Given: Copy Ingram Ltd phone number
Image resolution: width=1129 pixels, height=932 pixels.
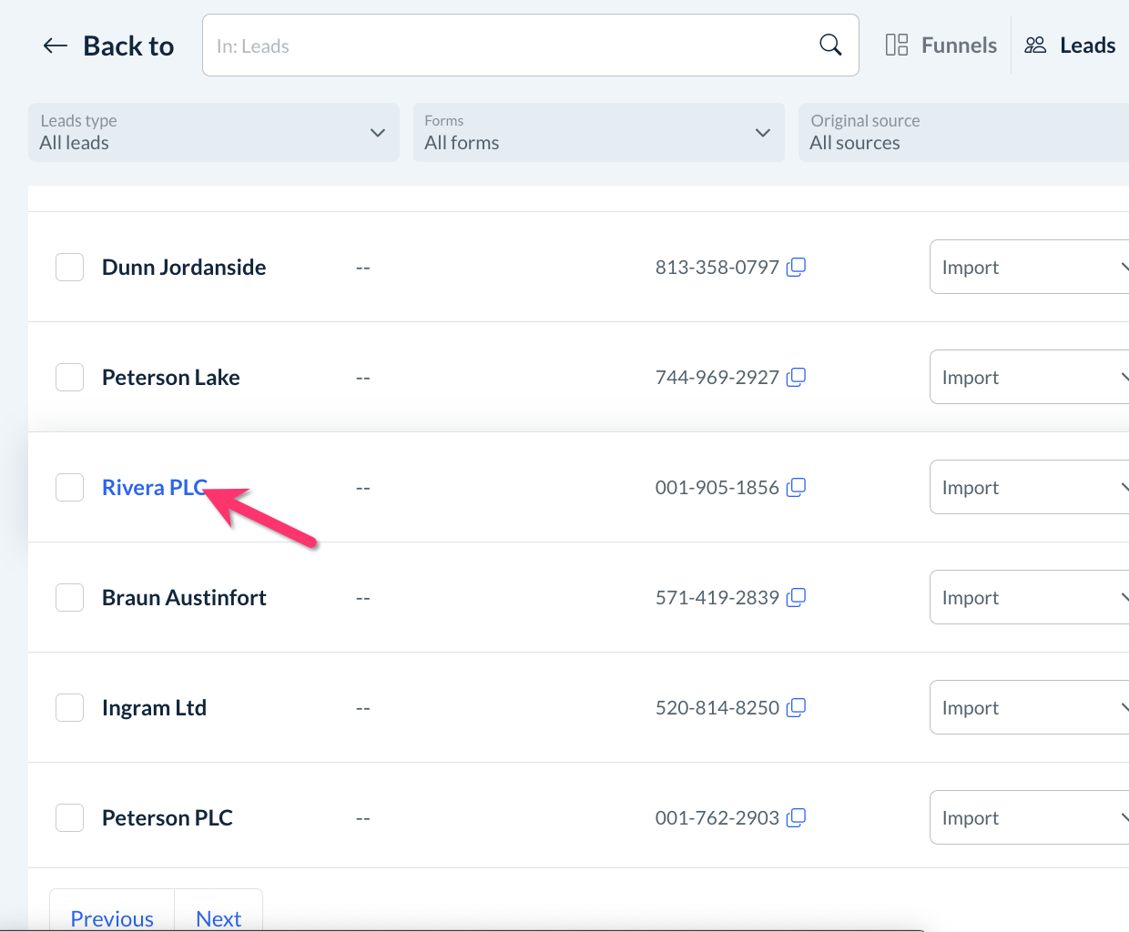Looking at the screenshot, I should click(x=797, y=707).
